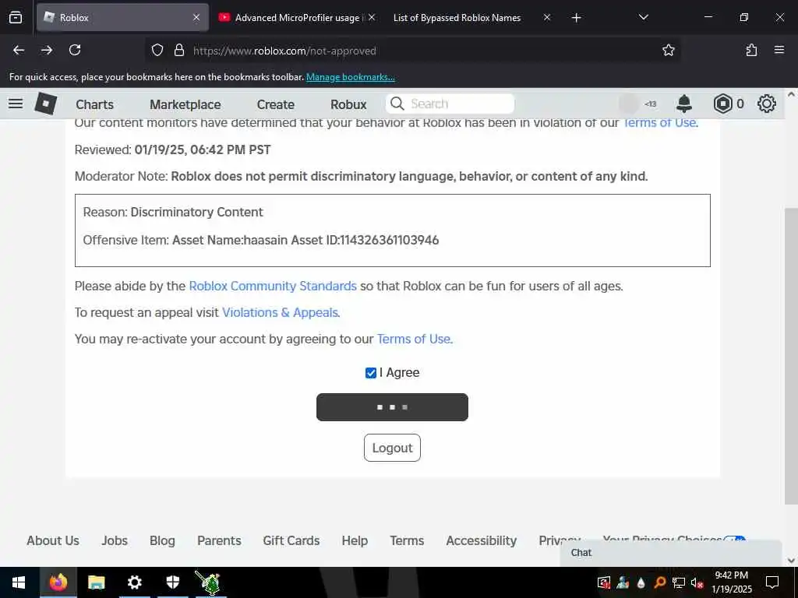Viewport: 798px width, 598px height.
Task: Click the orange magnifier tray icon
Action: [660, 582]
